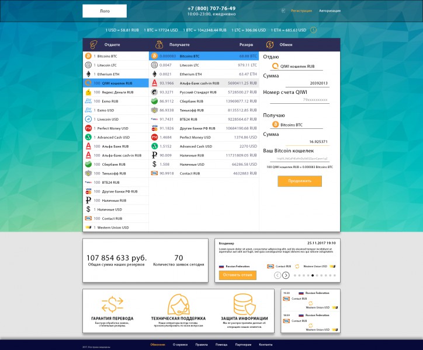
Task: Choose Другие банки РФ RUB in Получаете
Action: click(x=204, y=128)
